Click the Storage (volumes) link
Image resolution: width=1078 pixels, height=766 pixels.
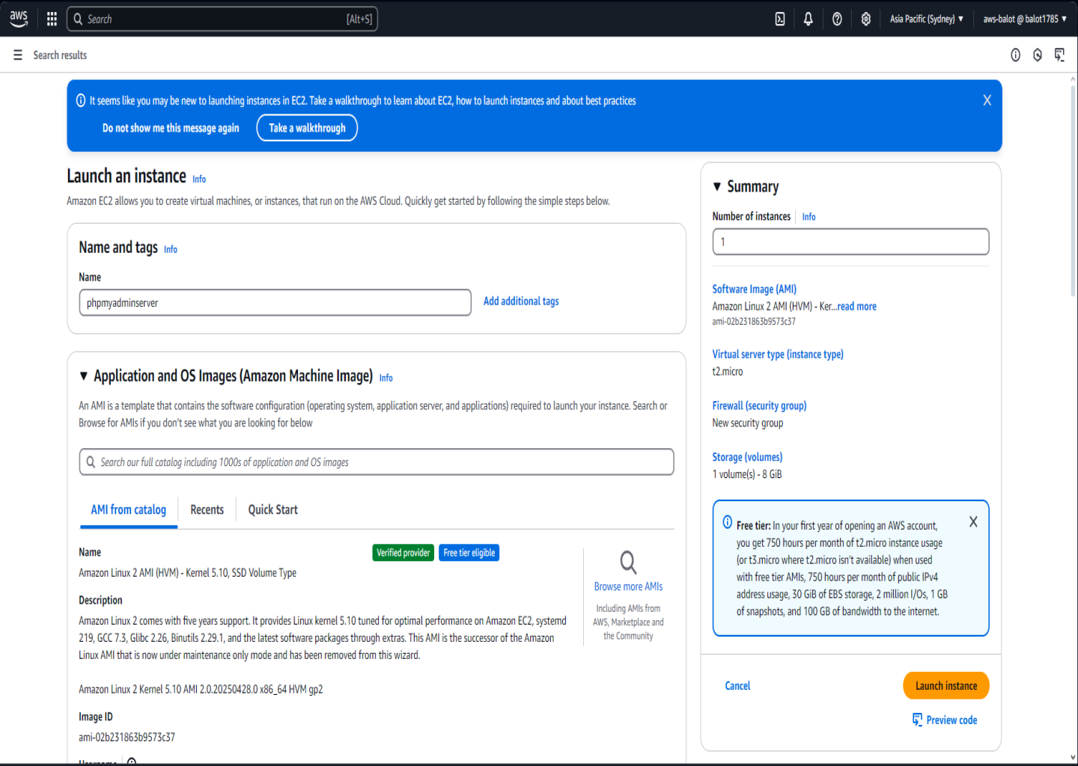[747, 457]
